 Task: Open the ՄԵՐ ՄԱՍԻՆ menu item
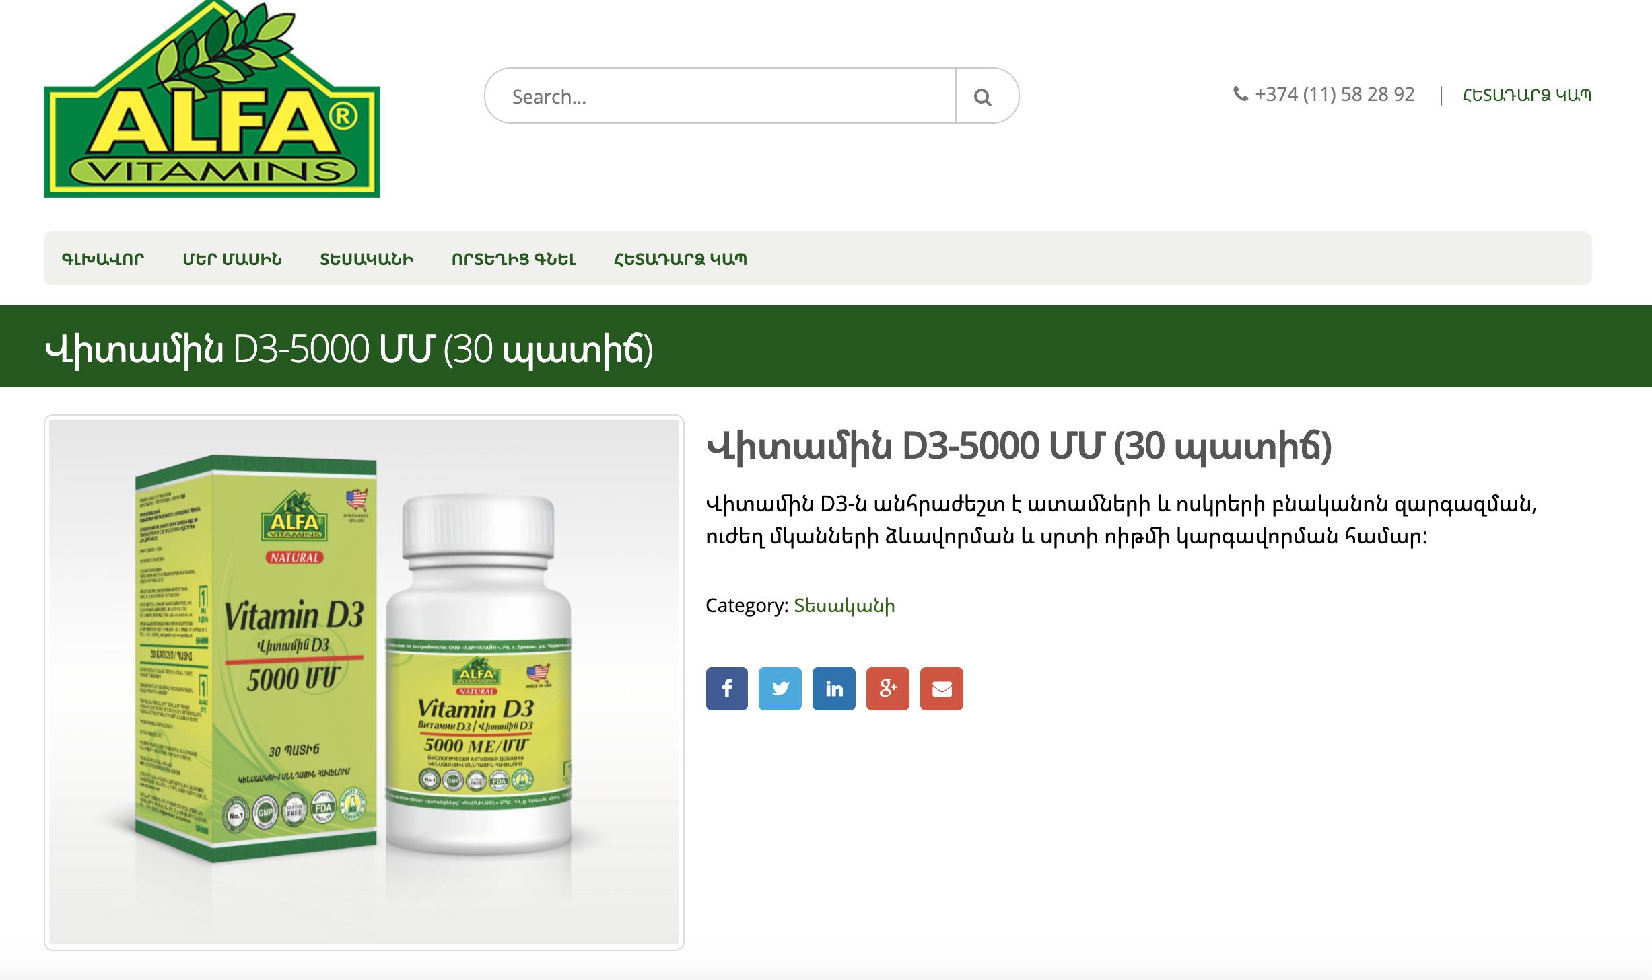coord(232,259)
